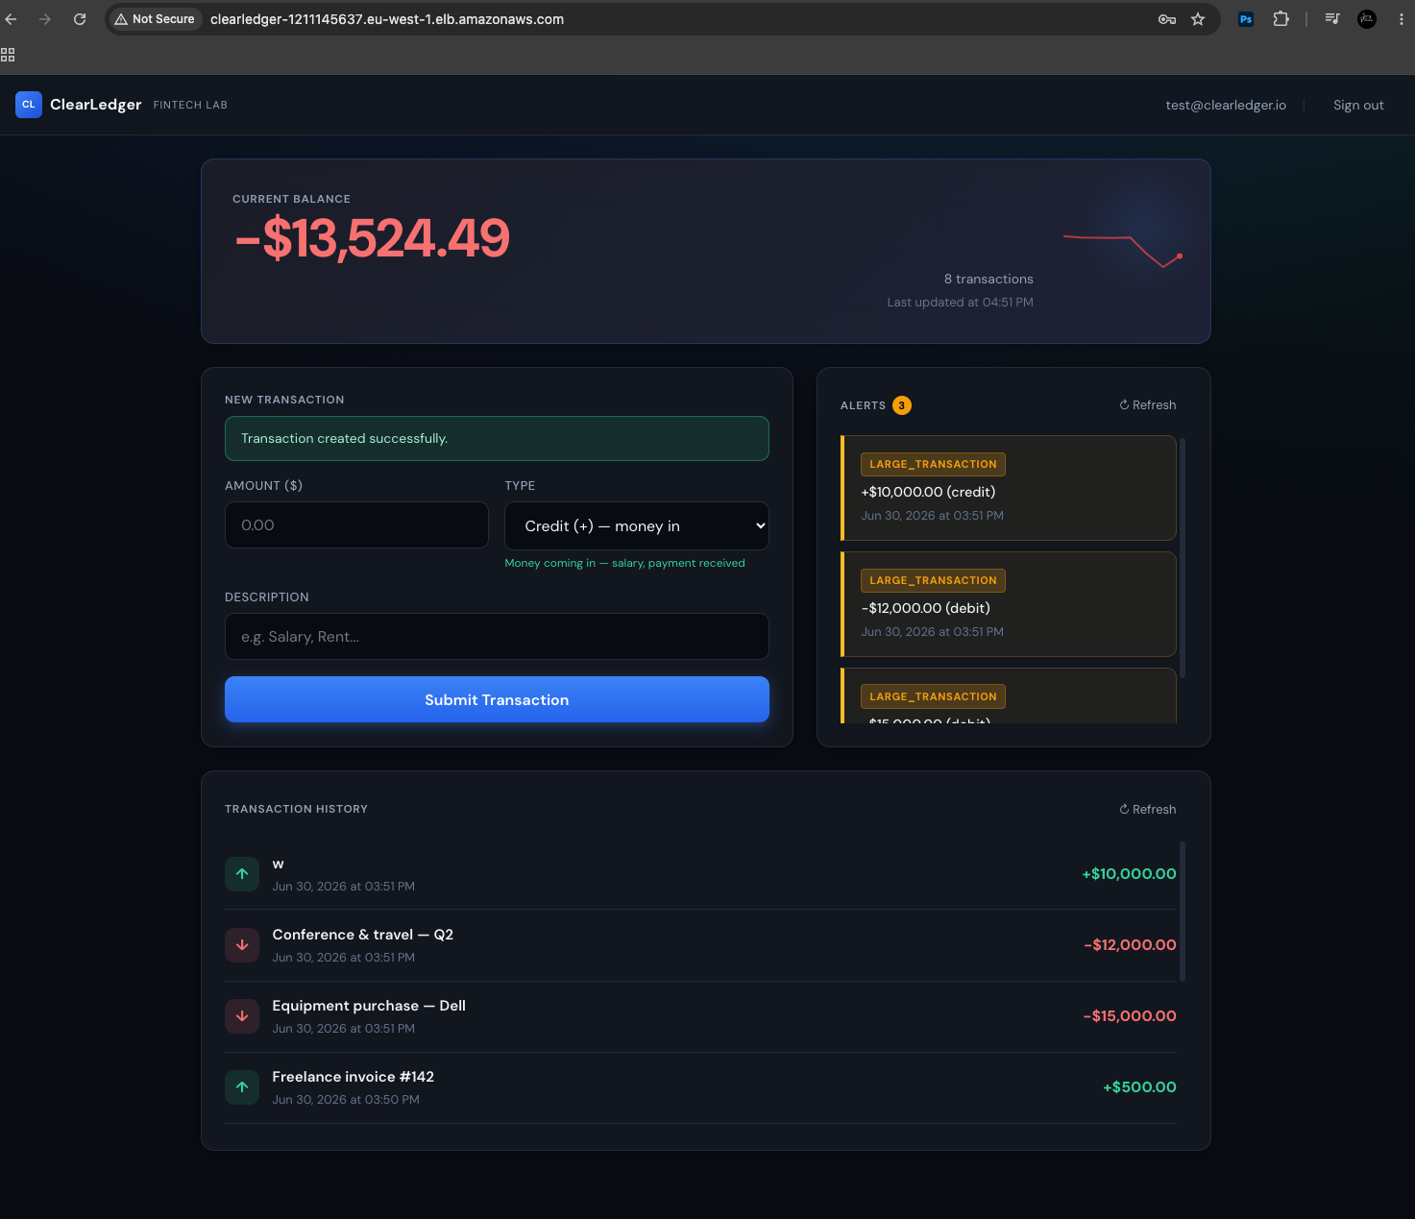Image resolution: width=1415 pixels, height=1219 pixels.
Task: Click the FINTECH LAB label
Action: click(190, 105)
